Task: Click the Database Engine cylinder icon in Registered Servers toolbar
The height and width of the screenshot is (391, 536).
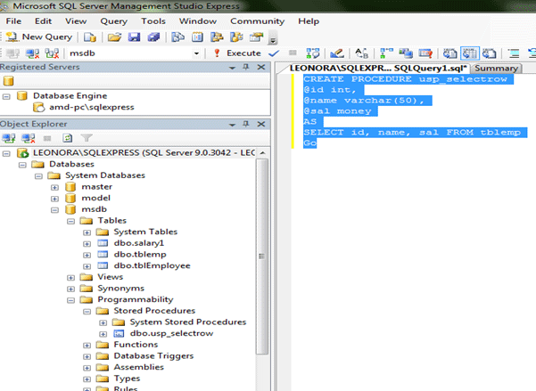Action: pyautogui.click(x=8, y=81)
